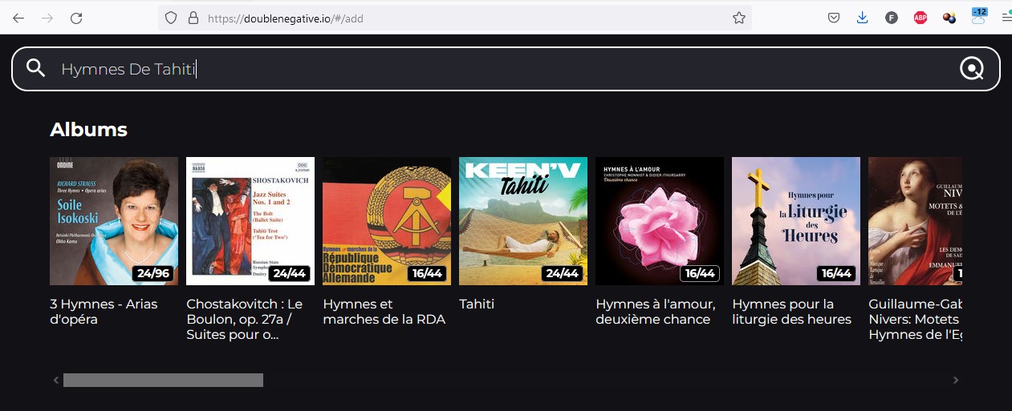1012x411 pixels.
Task: Click the Albums section heading
Action: pyautogui.click(x=88, y=129)
